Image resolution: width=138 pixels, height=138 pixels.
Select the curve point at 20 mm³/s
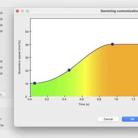coord(69,70)
